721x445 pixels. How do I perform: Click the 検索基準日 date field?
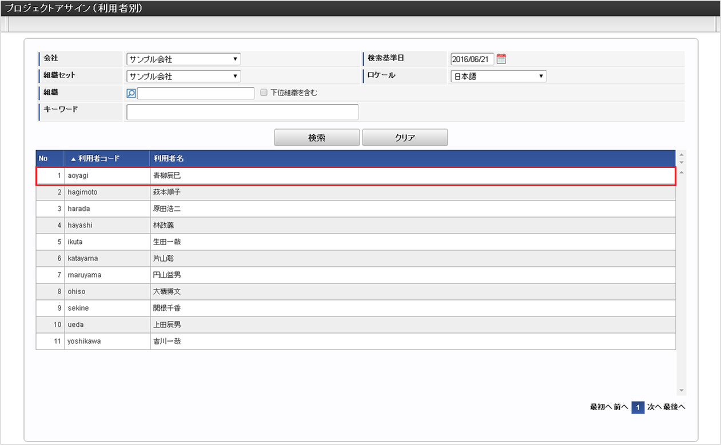(472, 59)
